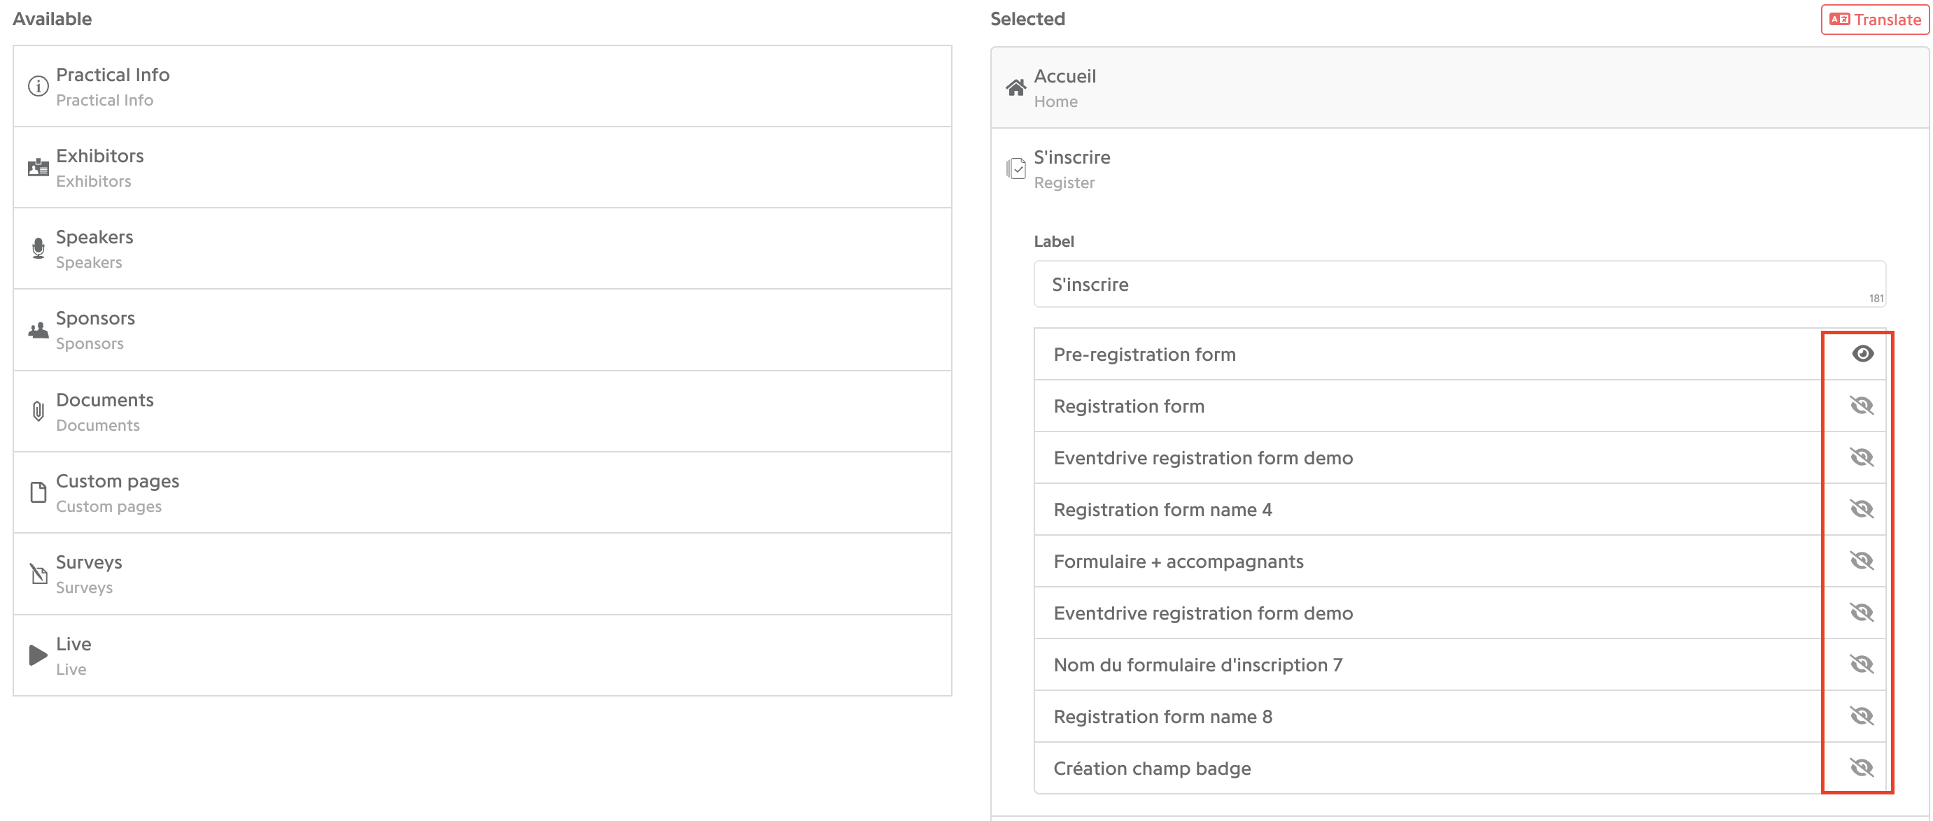Click the Live play triangle icon
Image resolution: width=1933 pixels, height=821 pixels.
[x=38, y=655]
